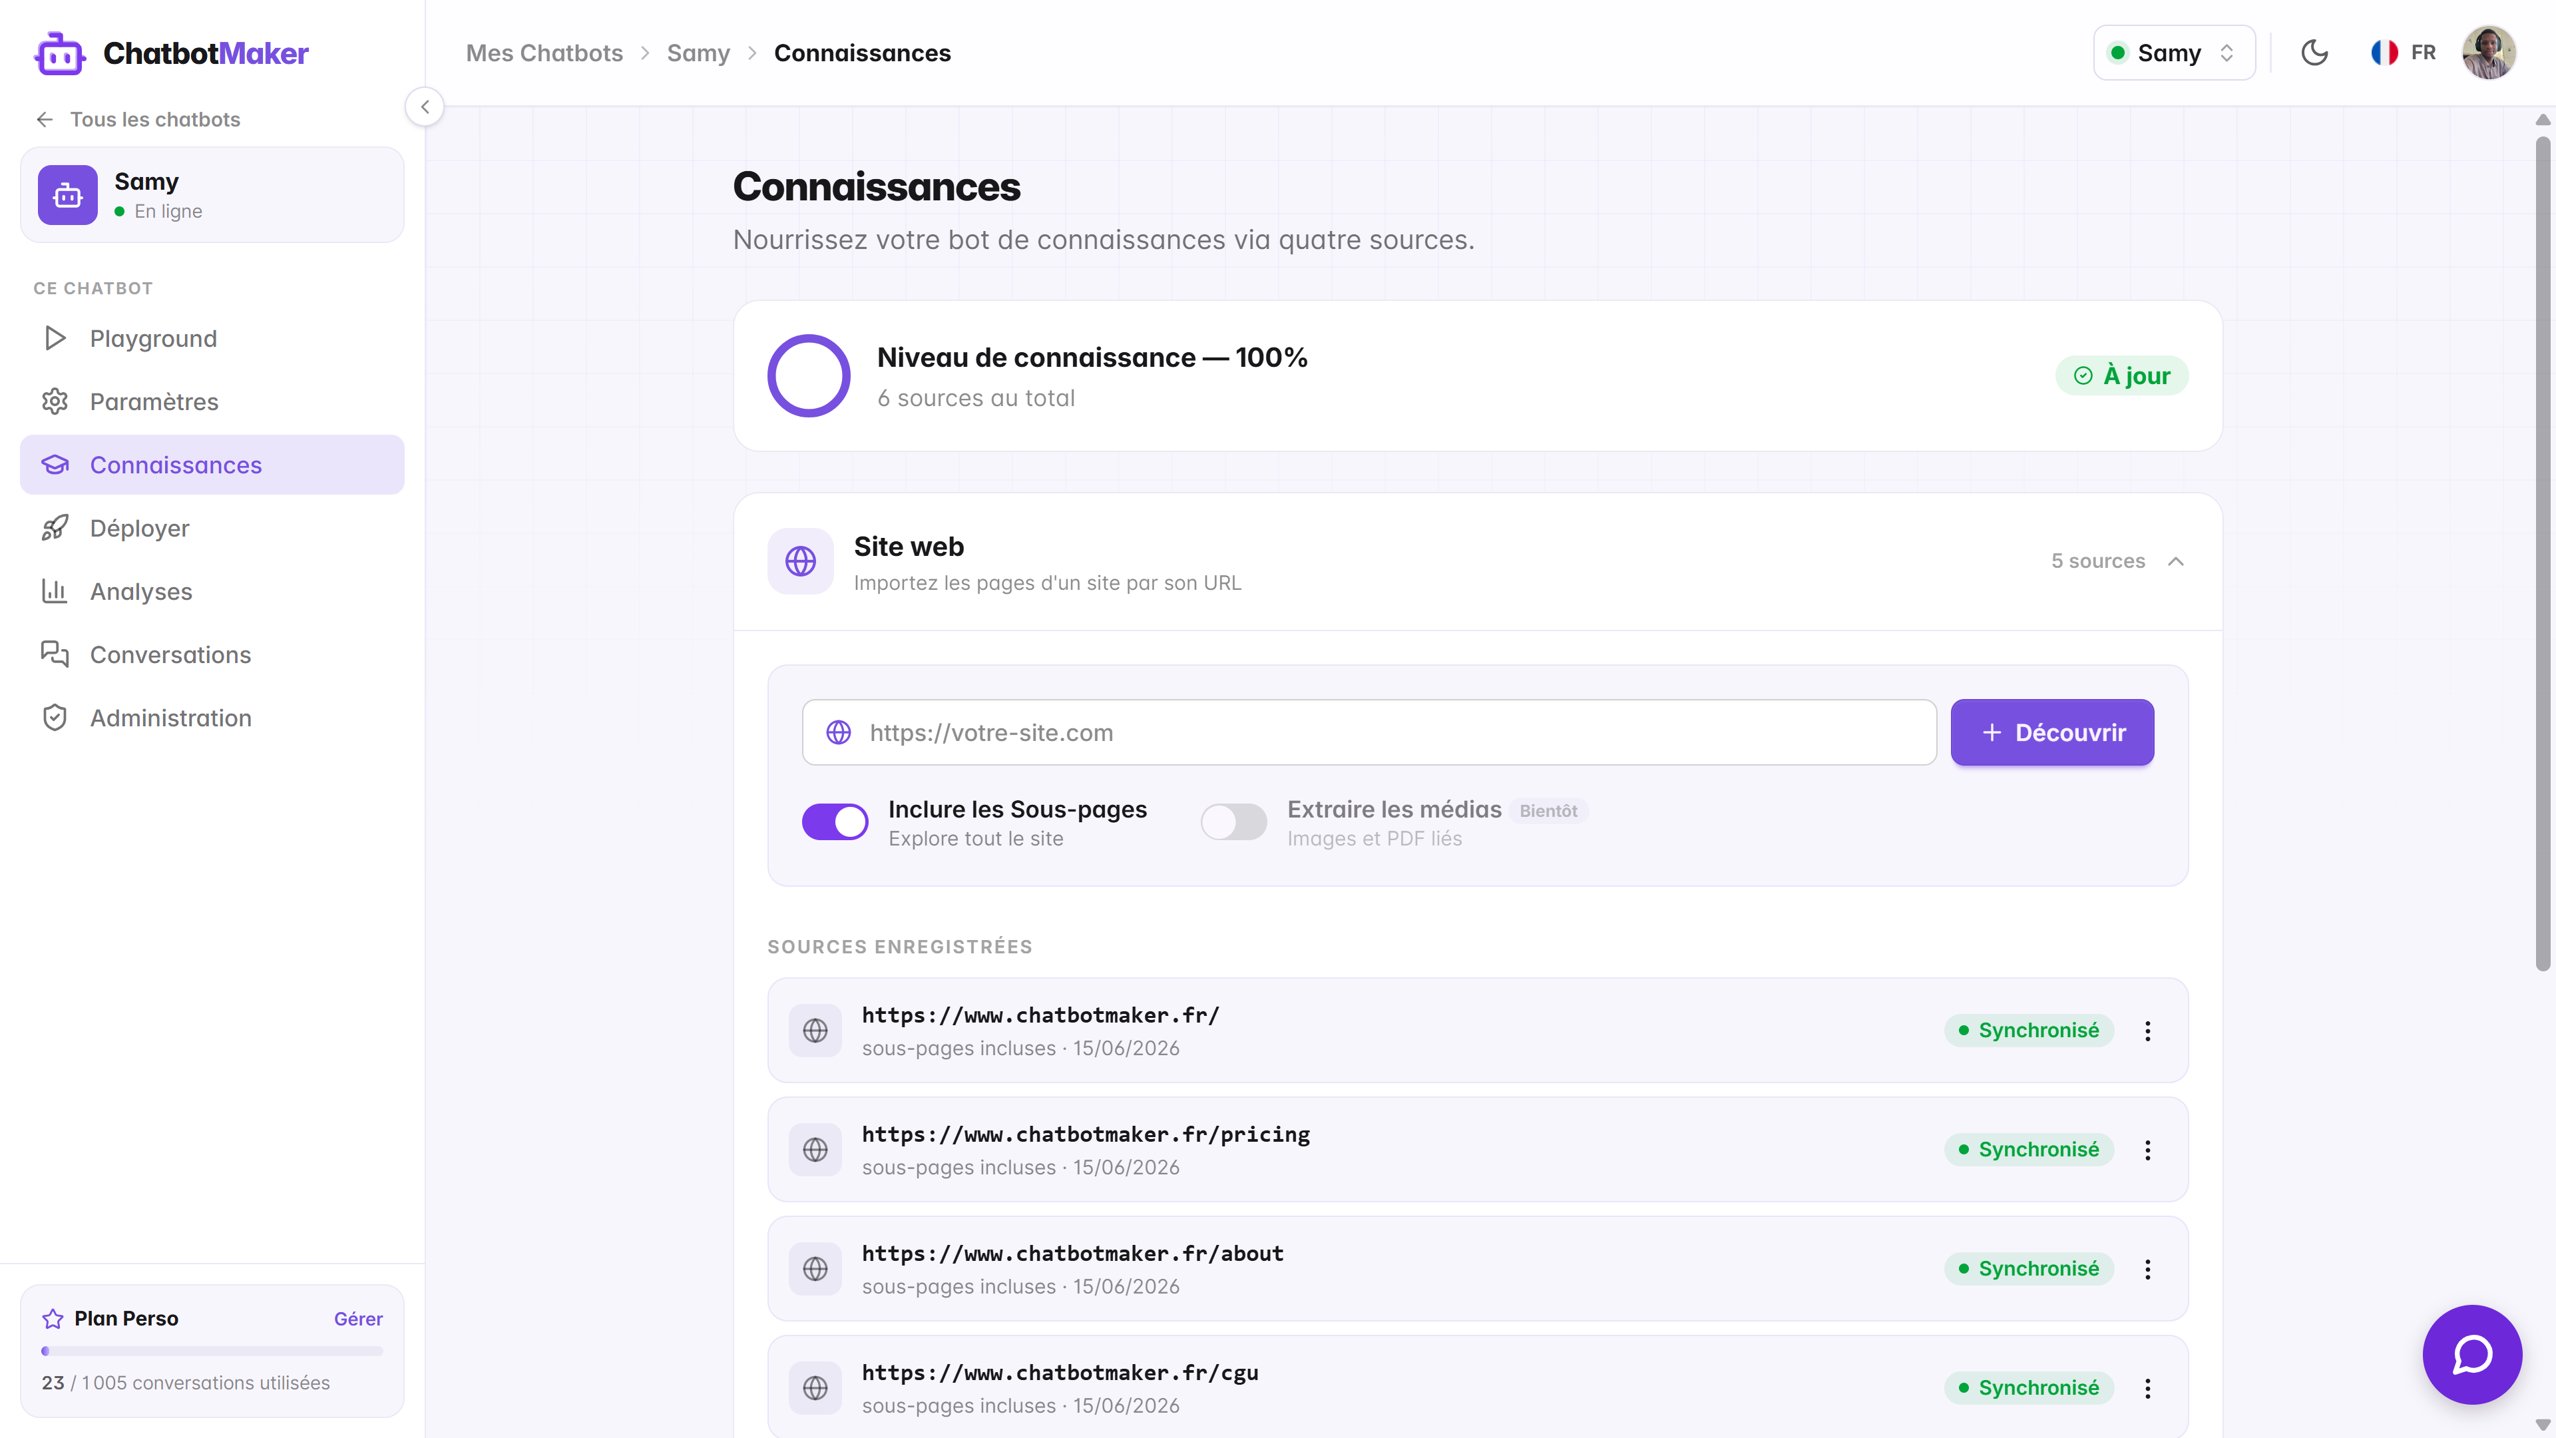Click the Gérer plan link

click(358, 1318)
